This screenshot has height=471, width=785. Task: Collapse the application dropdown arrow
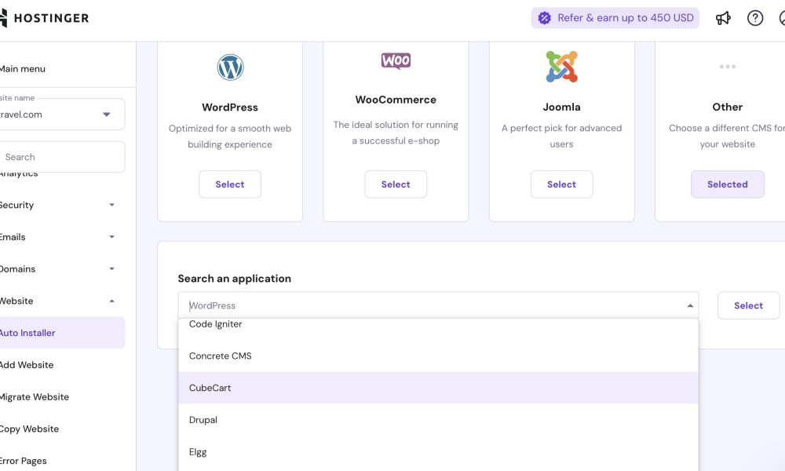pos(690,305)
